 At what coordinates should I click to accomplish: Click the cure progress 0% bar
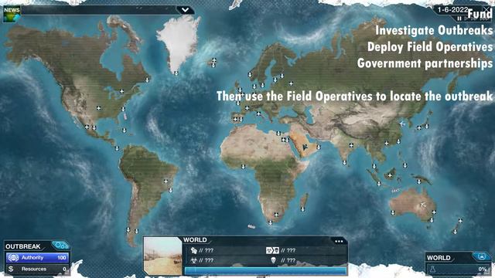pyautogui.click(x=459, y=270)
